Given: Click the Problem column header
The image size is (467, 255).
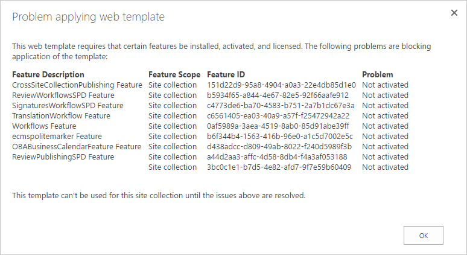Looking at the screenshot, I should click(377, 75).
